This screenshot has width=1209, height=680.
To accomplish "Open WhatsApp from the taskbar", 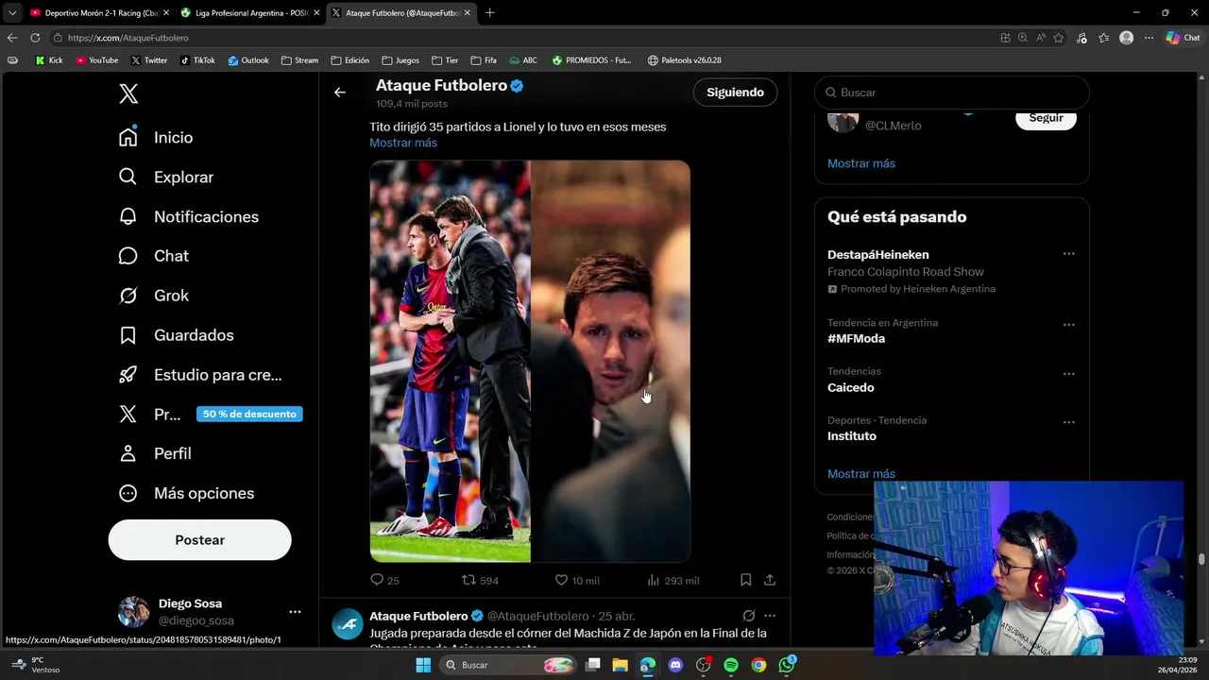I will (x=786, y=665).
